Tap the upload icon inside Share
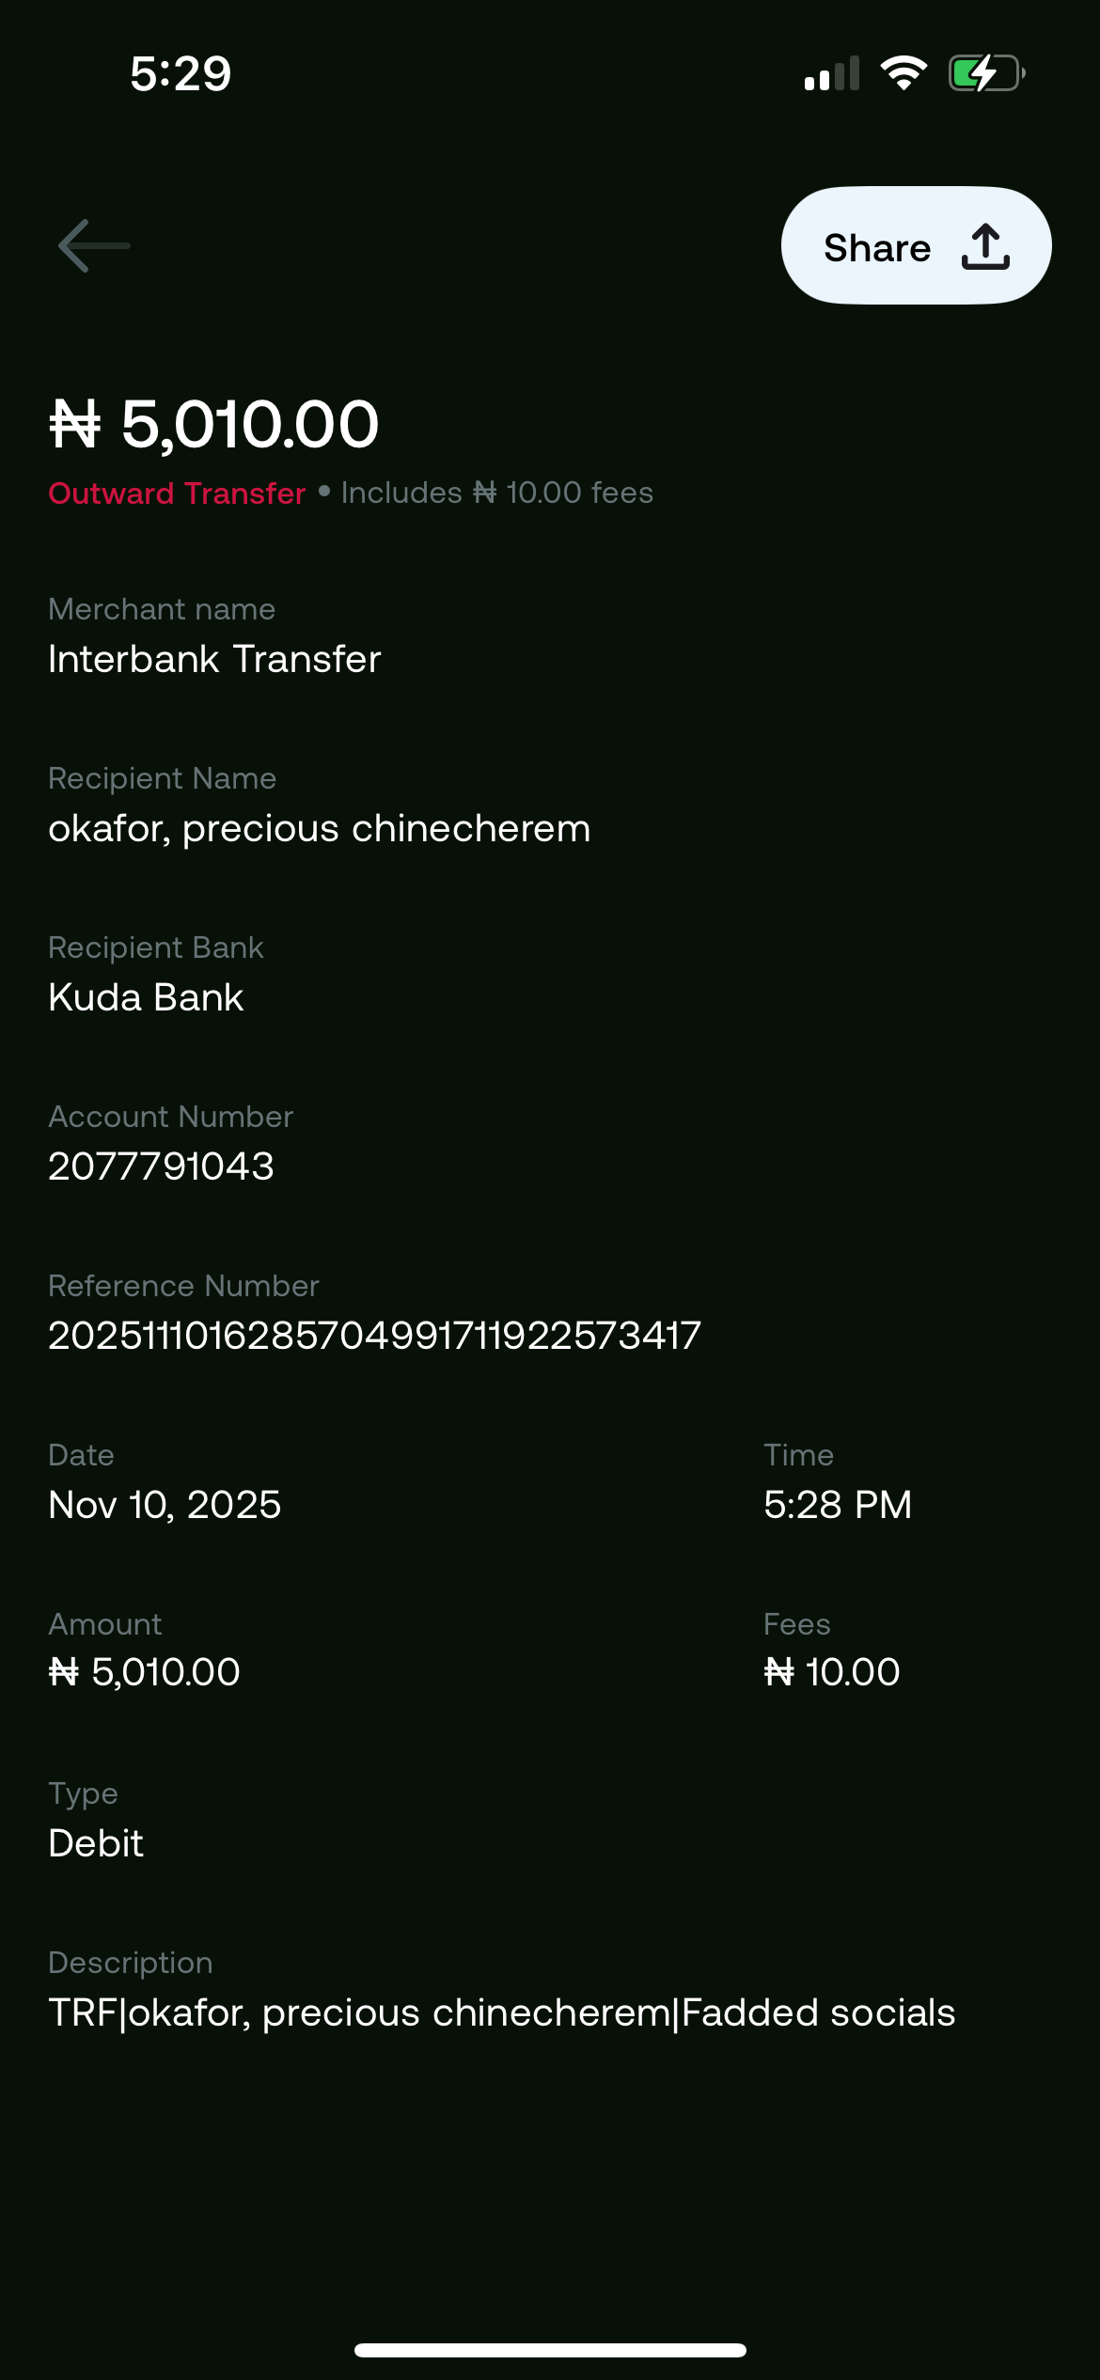The width and height of the screenshot is (1100, 2380). point(985,247)
